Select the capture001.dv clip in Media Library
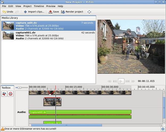 coord(48,36)
